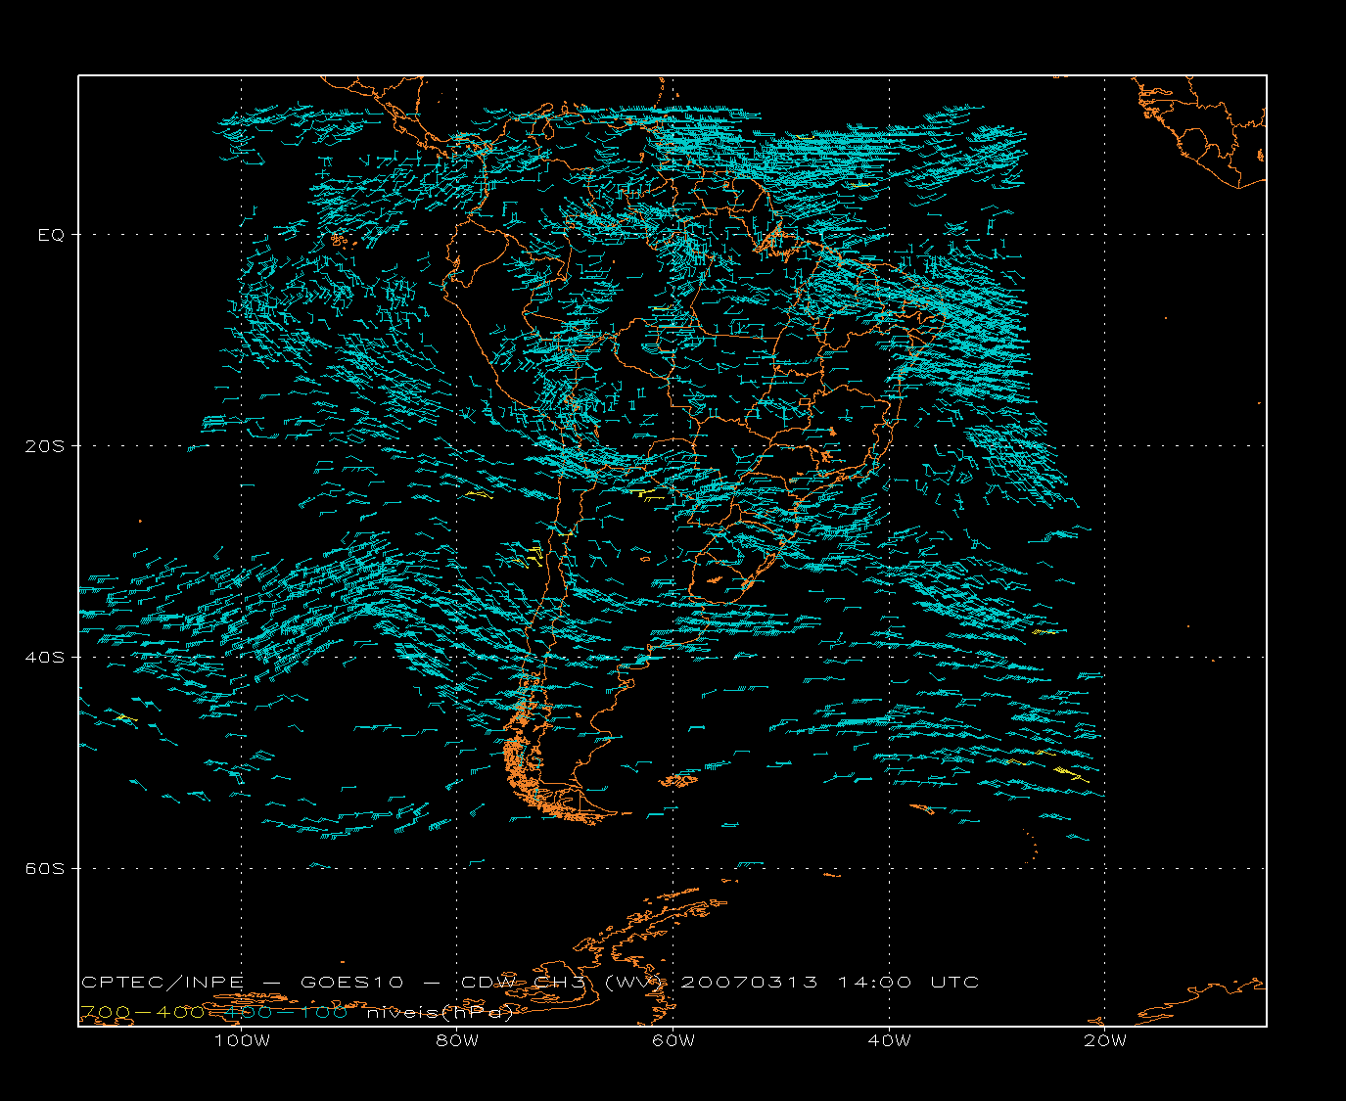
Task: Click the yellow 700-400 level legend
Action: [x=142, y=1012]
